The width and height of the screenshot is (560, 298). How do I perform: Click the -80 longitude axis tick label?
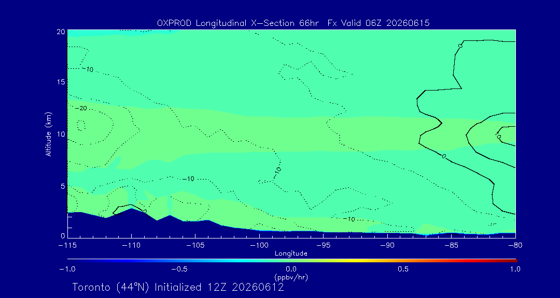(x=516, y=245)
